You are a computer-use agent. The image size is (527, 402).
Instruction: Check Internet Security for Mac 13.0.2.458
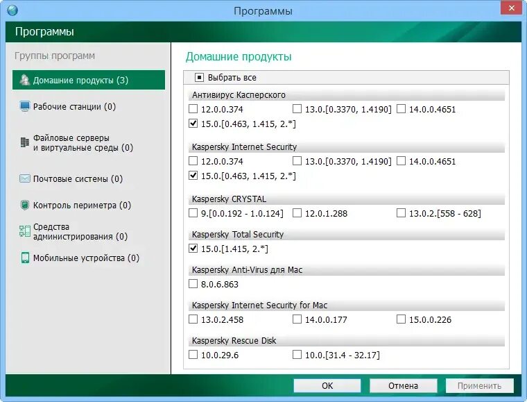(193, 319)
